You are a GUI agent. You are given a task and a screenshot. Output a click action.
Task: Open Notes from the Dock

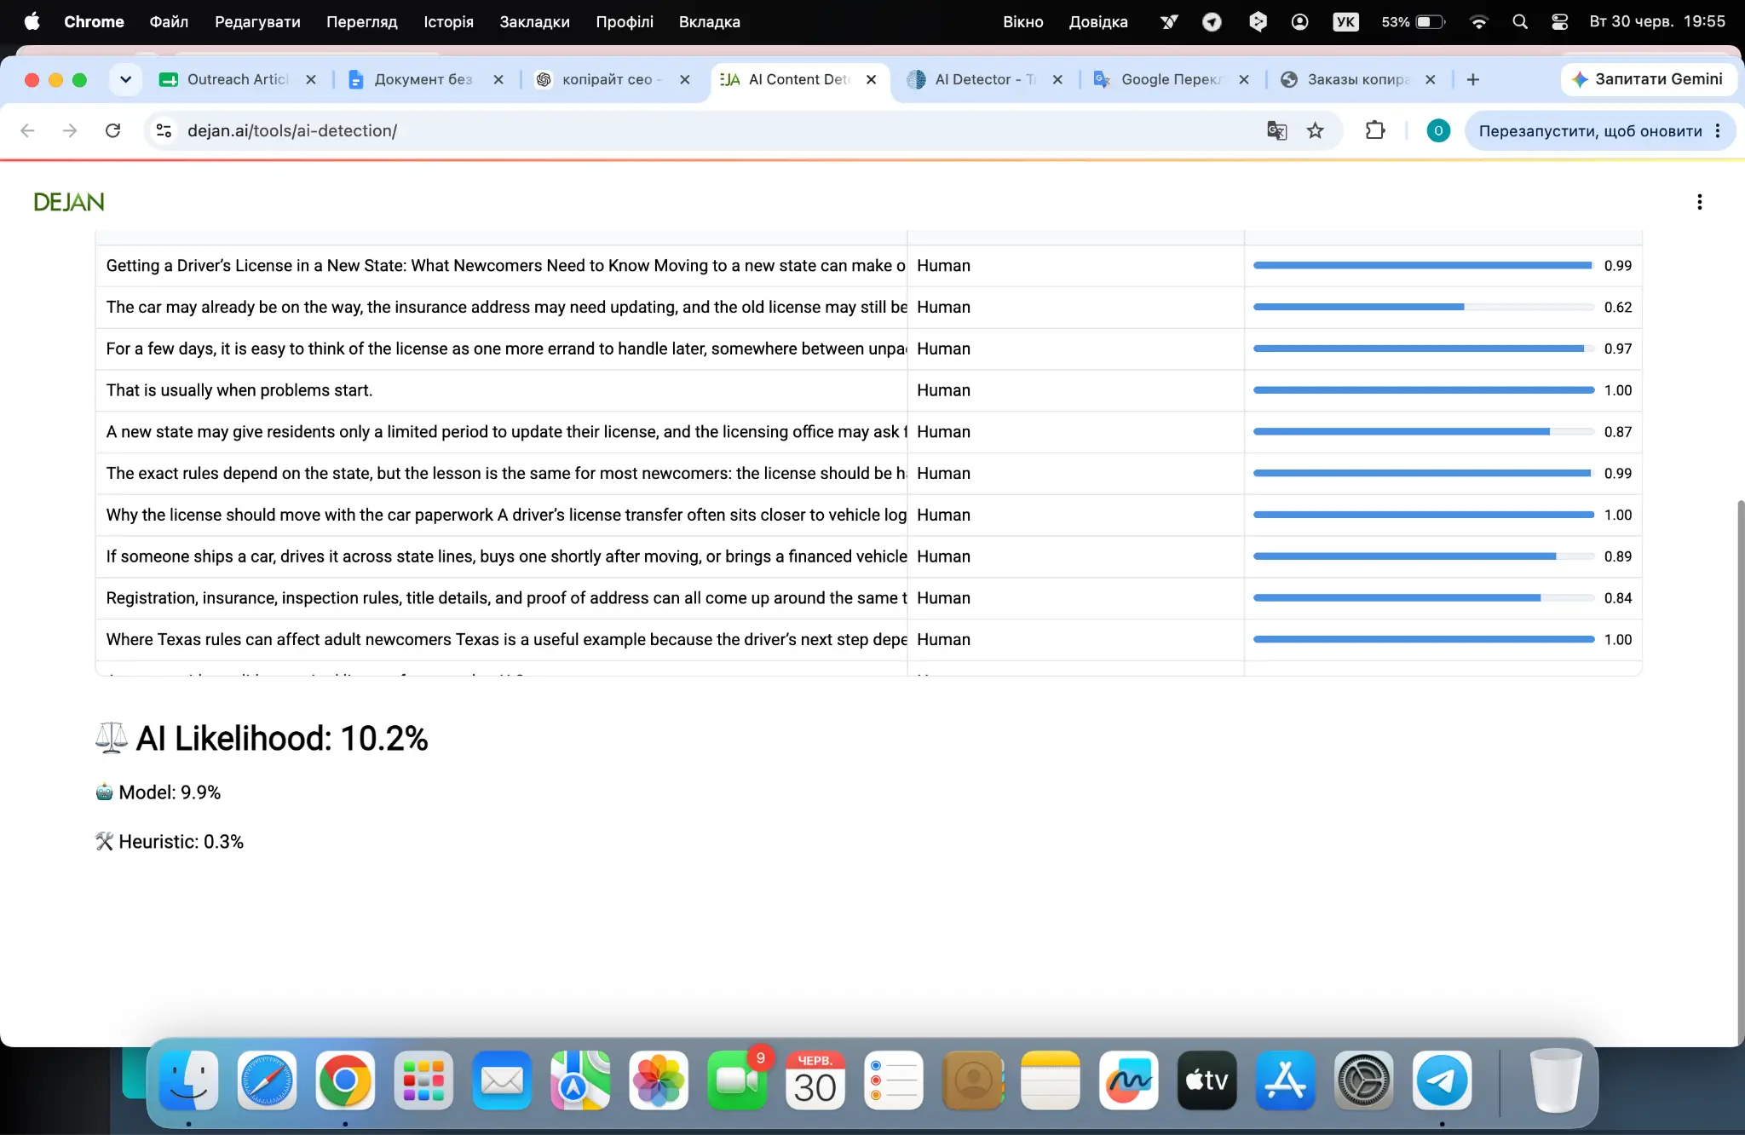[x=1051, y=1080]
